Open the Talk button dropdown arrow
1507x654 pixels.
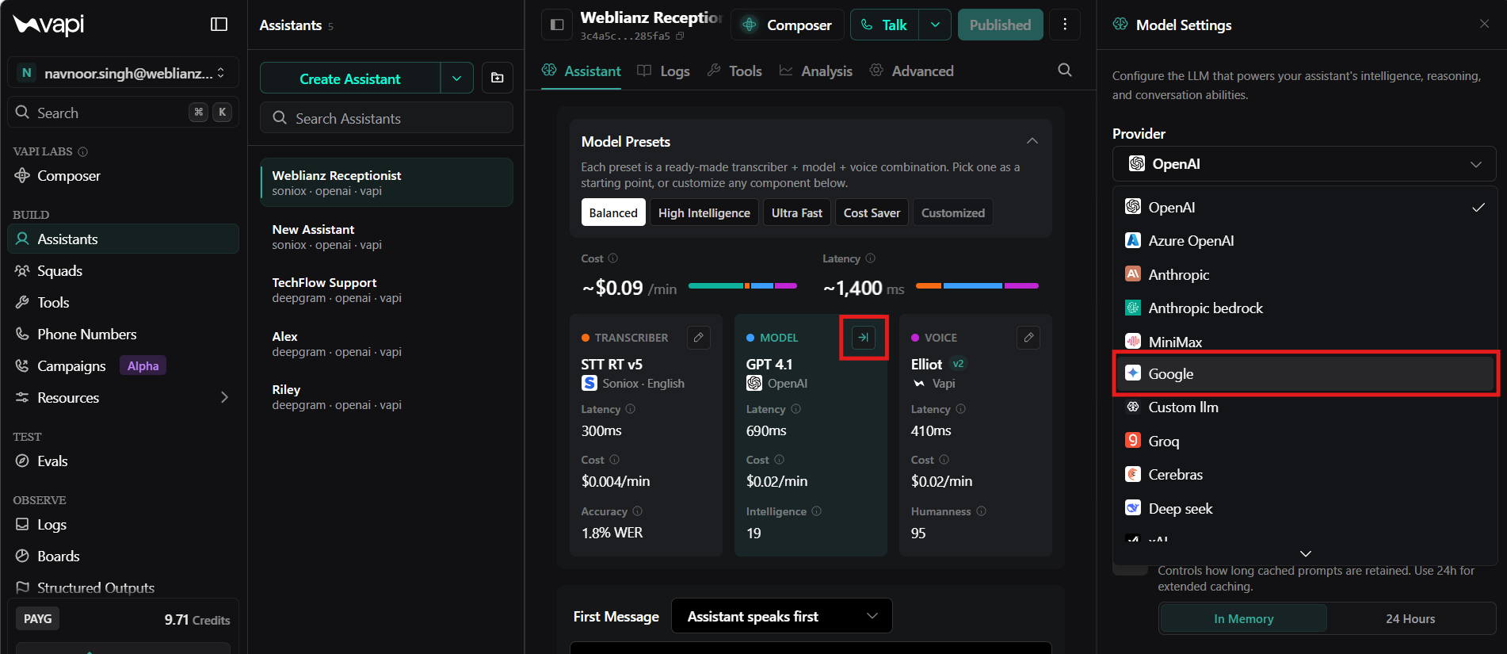935,25
